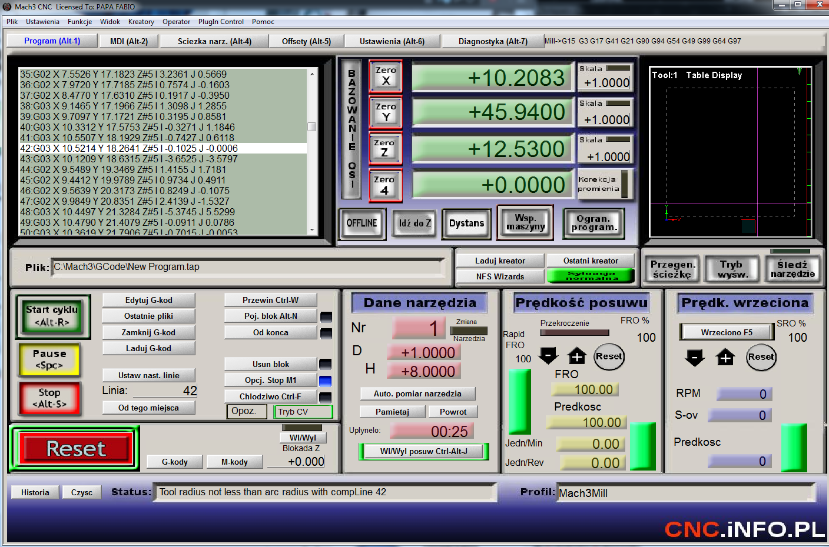Click the M-kody reference button
The width and height of the screenshot is (829, 547).
[234, 462]
